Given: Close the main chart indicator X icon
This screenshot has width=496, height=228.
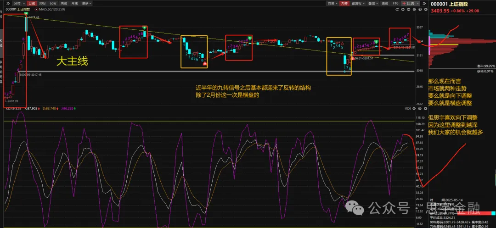Looking at the screenshot, I should tap(426, 10).
